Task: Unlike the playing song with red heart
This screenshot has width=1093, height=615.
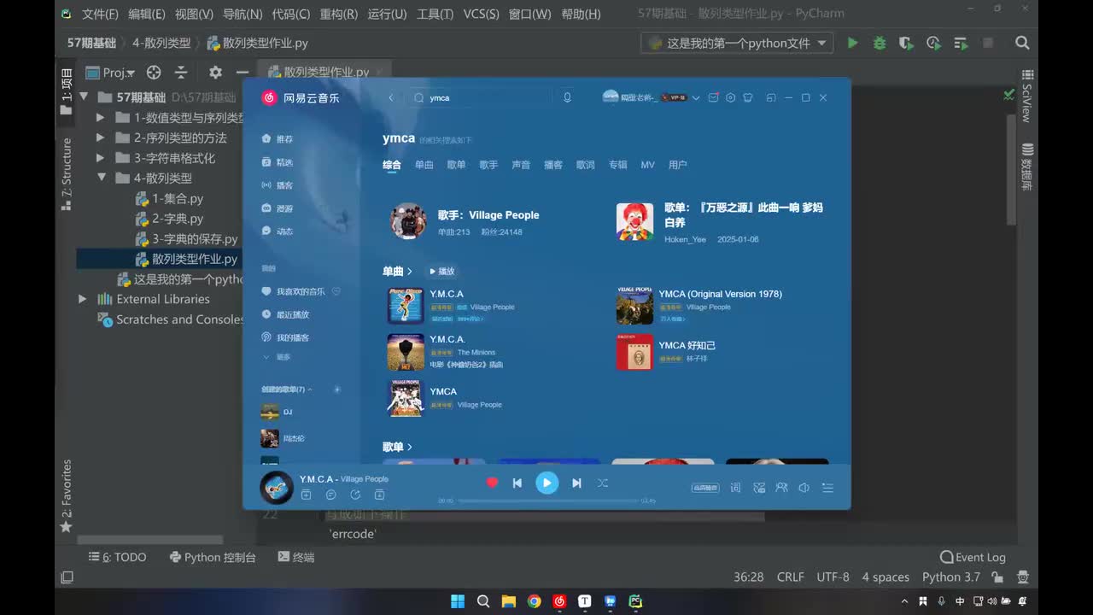Action: click(x=492, y=483)
